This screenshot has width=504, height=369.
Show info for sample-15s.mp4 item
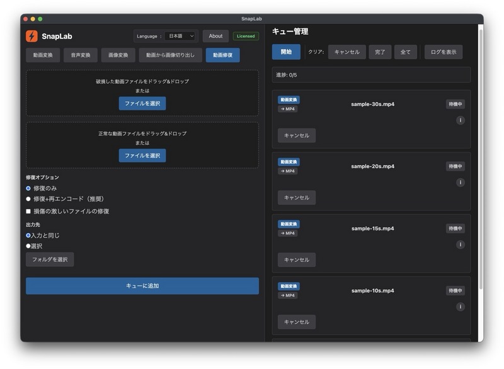pyautogui.click(x=460, y=244)
